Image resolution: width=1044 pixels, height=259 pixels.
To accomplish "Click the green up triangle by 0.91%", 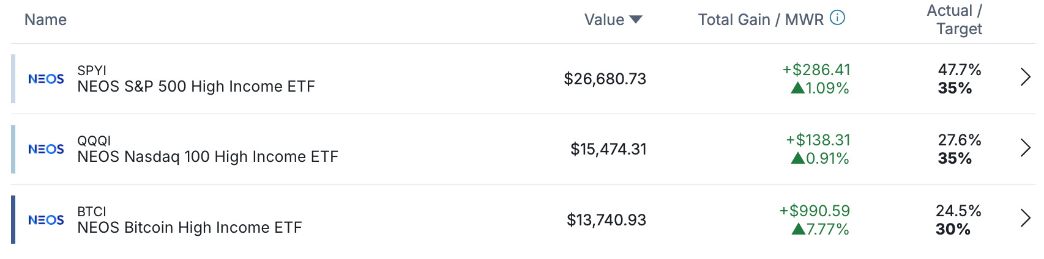I will (797, 158).
